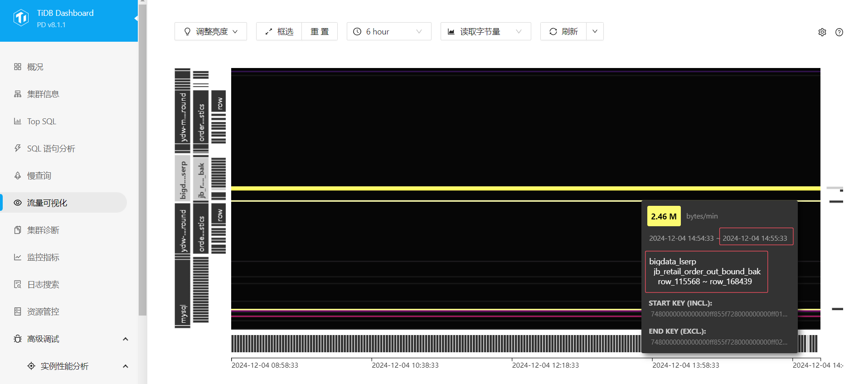Click the TiDB Dashboard logo icon
Screen dimensions: 854x384
tap(21, 18)
